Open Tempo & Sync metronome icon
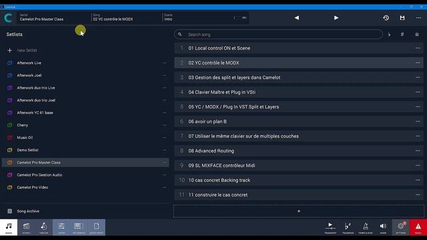Screen dimensions: 427x240 366,227
